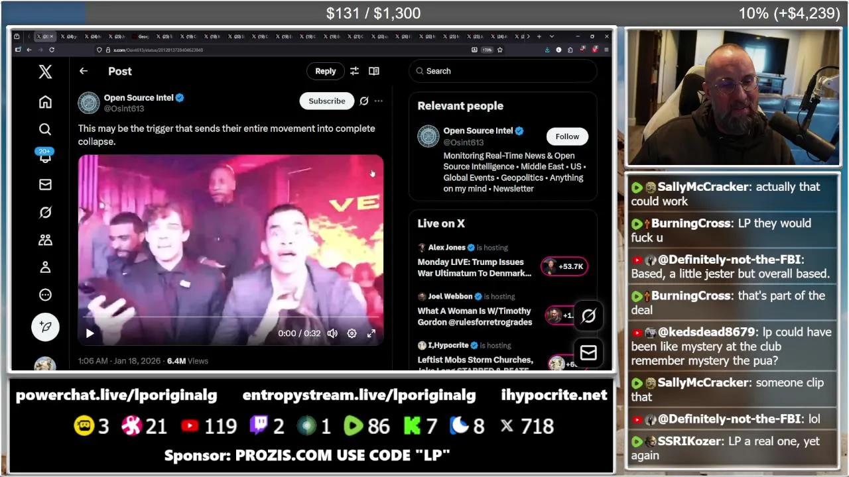Click the browser forward arrow
Screen dimensions: 849x477
coord(40,50)
